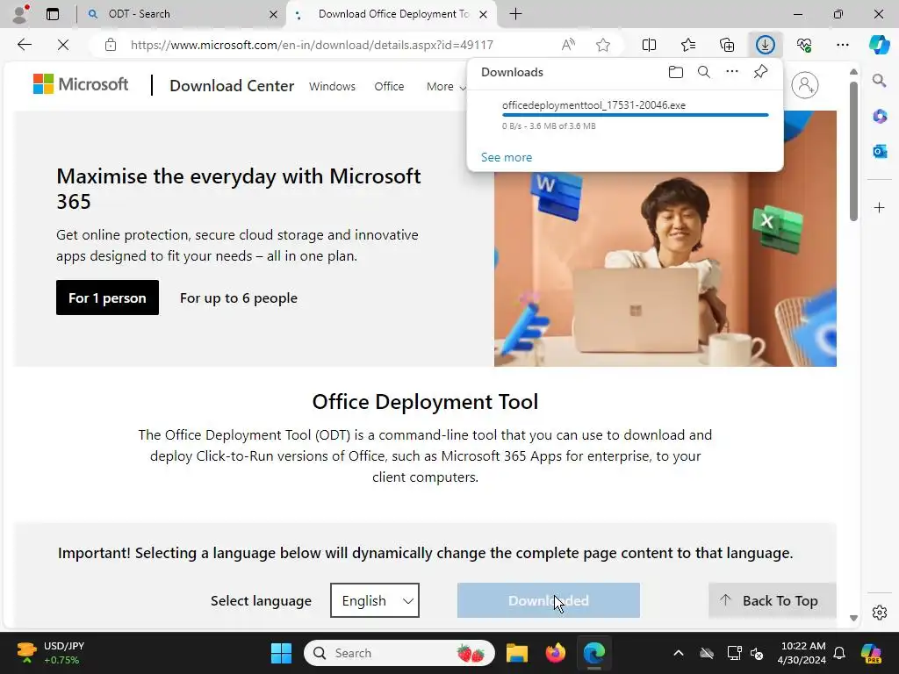The image size is (899, 674).
Task: Open sidebar search icon
Action: [879, 80]
